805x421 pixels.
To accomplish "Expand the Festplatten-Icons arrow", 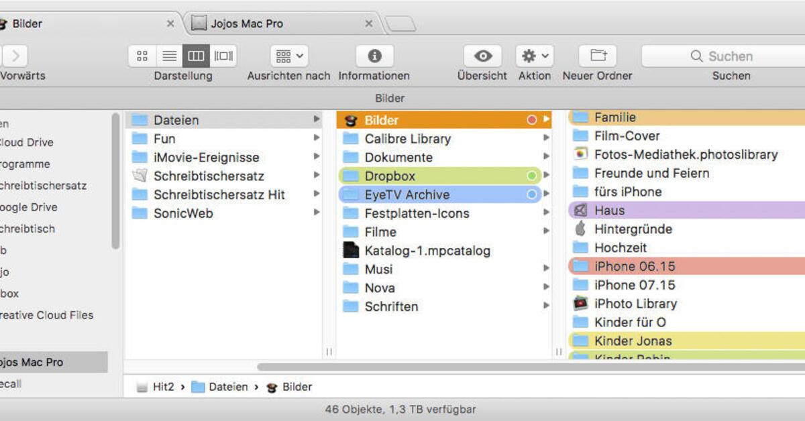I will (x=546, y=213).
